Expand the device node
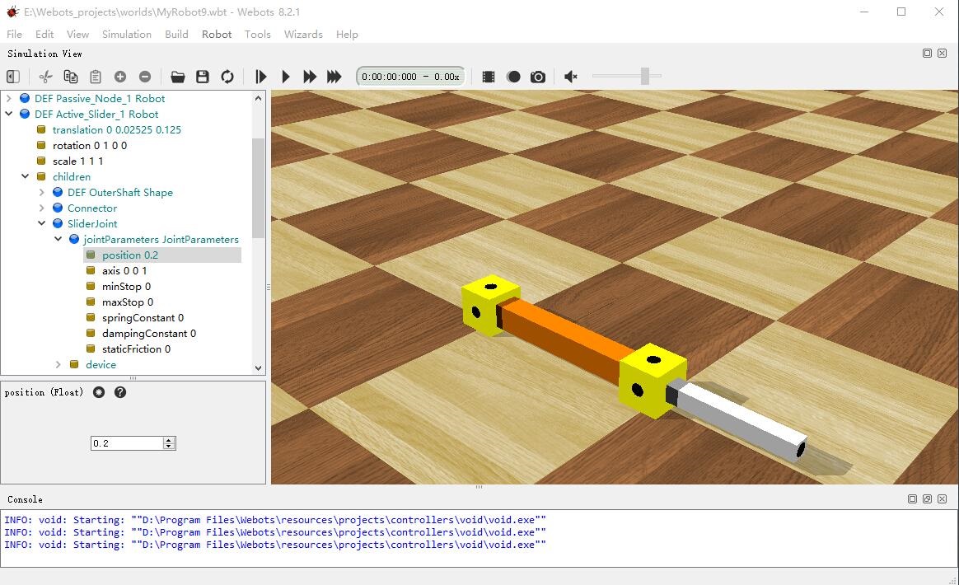 pos(58,364)
